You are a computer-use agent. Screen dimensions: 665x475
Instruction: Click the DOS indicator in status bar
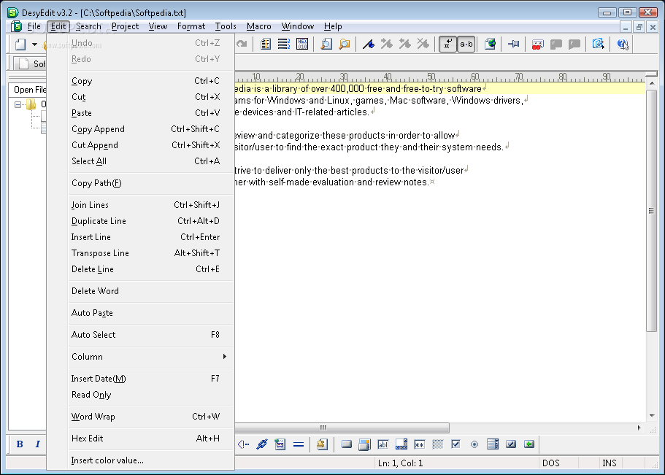click(x=551, y=463)
